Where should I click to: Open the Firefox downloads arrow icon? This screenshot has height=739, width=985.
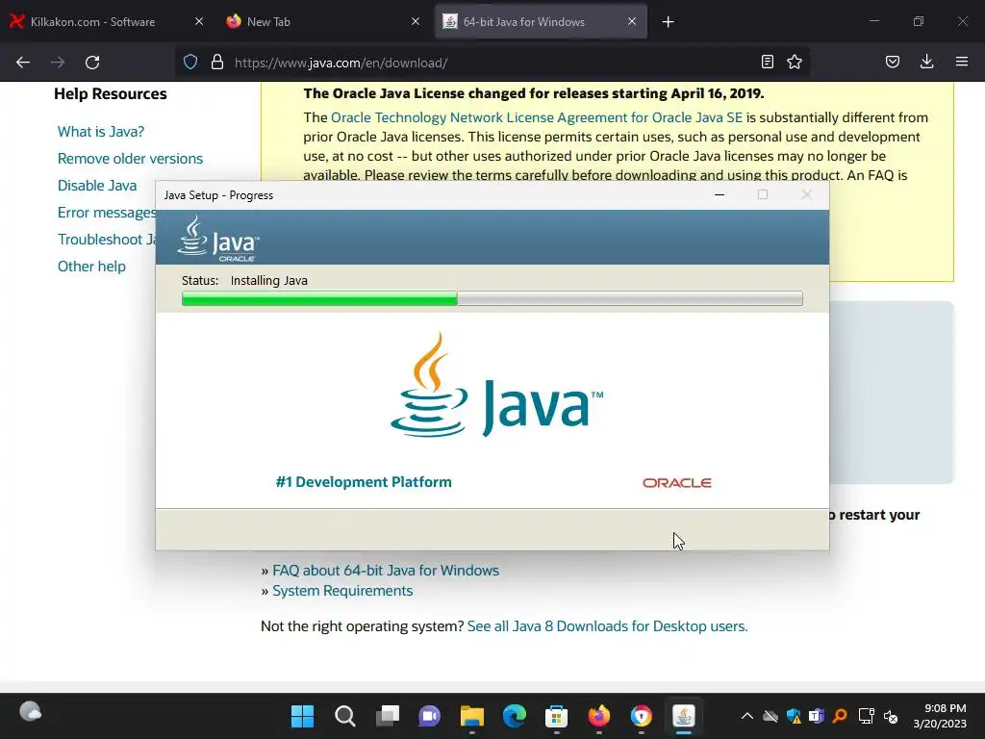click(x=926, y=62)
